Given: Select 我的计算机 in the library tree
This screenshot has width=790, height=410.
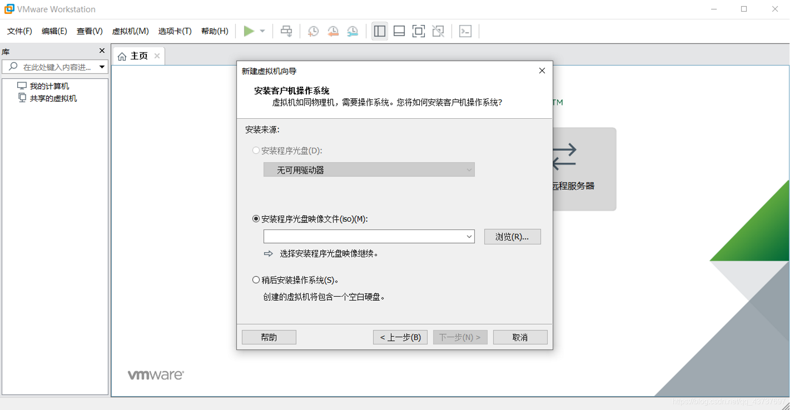Looking at the screenshot, I should (x=49, y=86).
